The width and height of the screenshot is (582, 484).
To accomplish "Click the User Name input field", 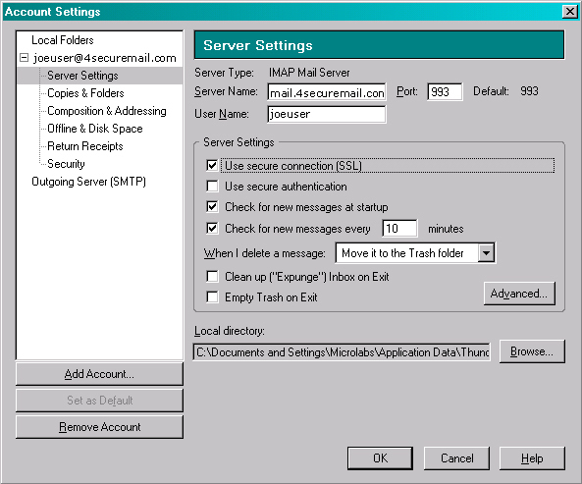I will point(327,114).
